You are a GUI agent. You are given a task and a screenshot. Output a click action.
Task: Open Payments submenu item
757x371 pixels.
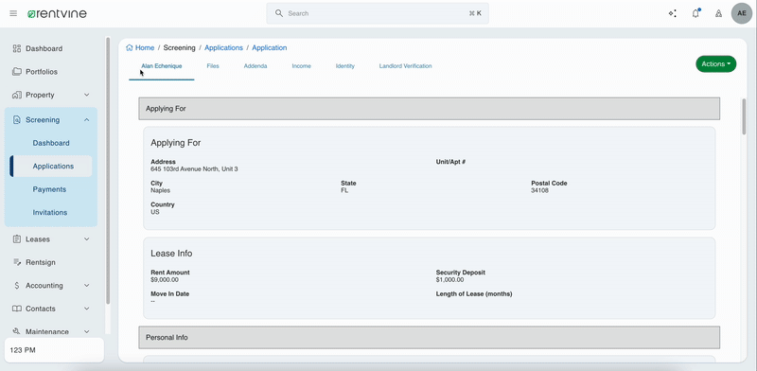pos(51,189)
